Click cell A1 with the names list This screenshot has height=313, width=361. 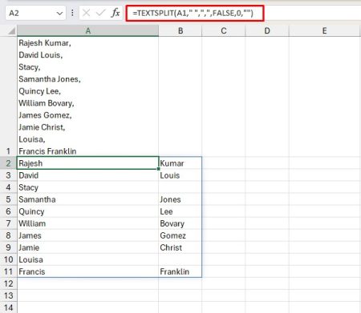click(x=87, y=97)
